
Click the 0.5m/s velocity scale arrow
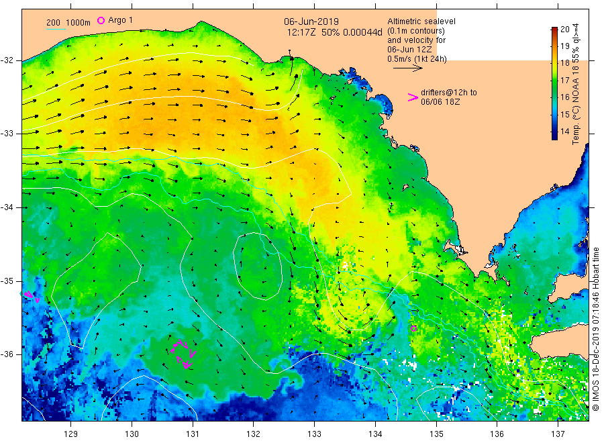(x=407, y=68)
